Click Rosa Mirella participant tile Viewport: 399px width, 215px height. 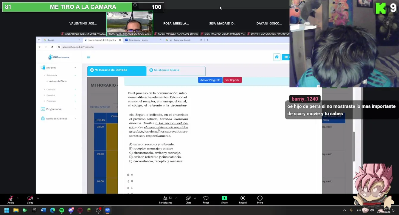(176, 24)
